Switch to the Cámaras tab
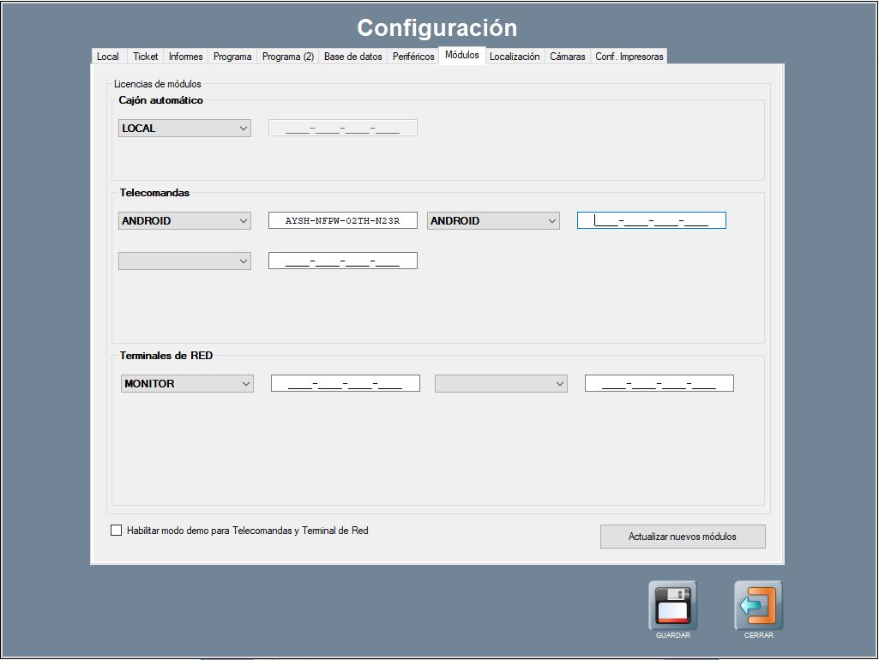This screenshot has width=879, height=660. pos(567,57)
